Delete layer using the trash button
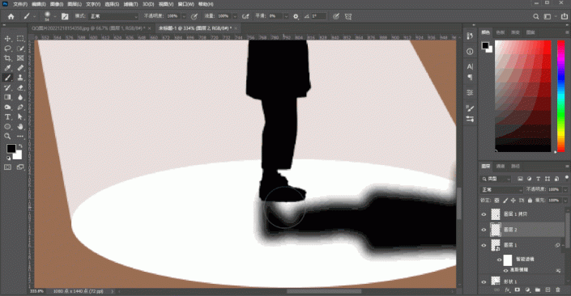This screenshot has height=296, width=571. (x=558, y=290)
